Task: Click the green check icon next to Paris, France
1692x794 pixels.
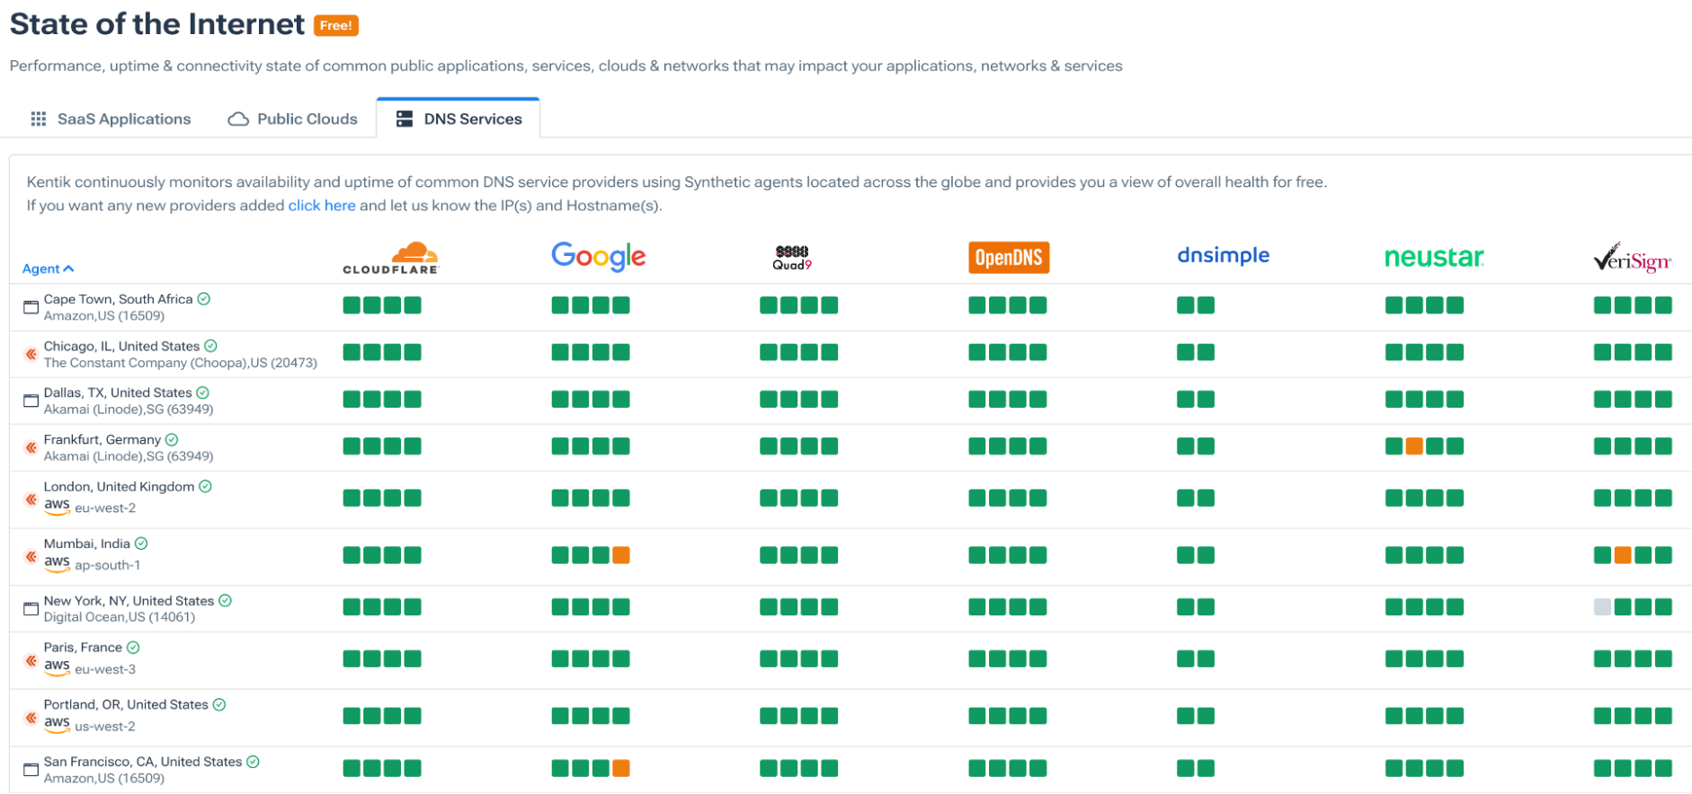Action: [133, 648]
